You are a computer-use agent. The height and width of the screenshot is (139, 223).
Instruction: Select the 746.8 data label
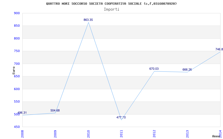(219, 49)
